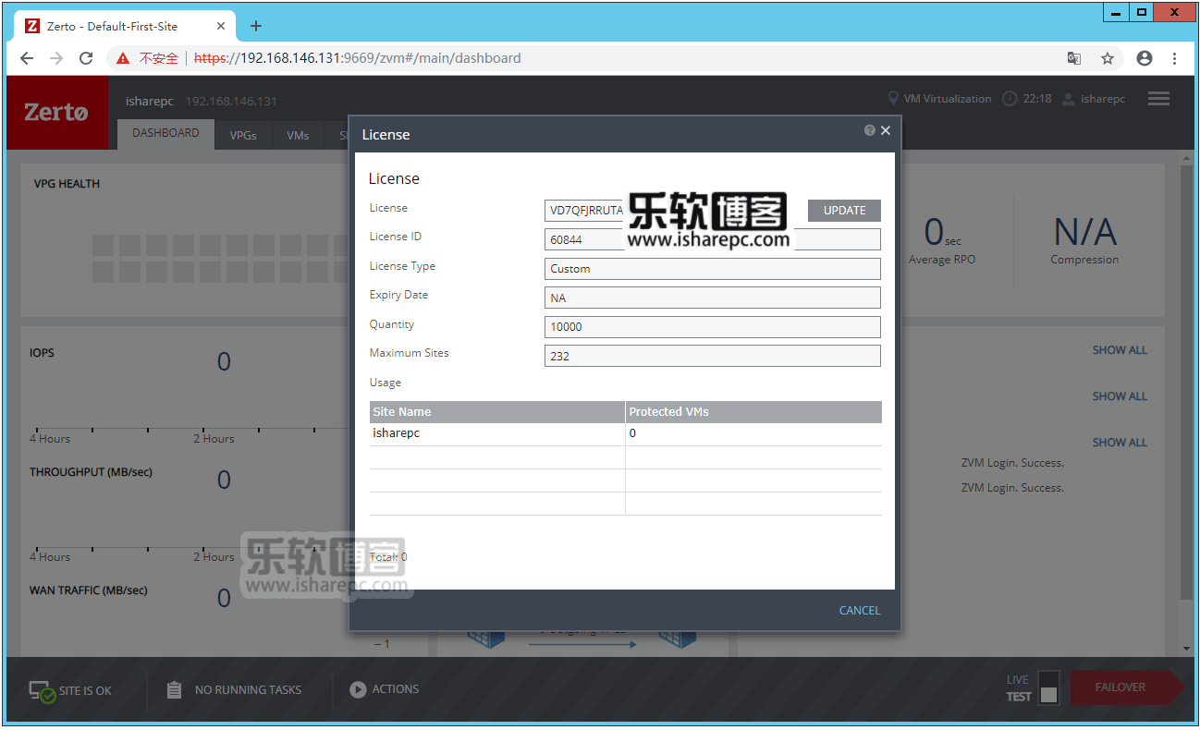Click the browser back button

(26, 58)
